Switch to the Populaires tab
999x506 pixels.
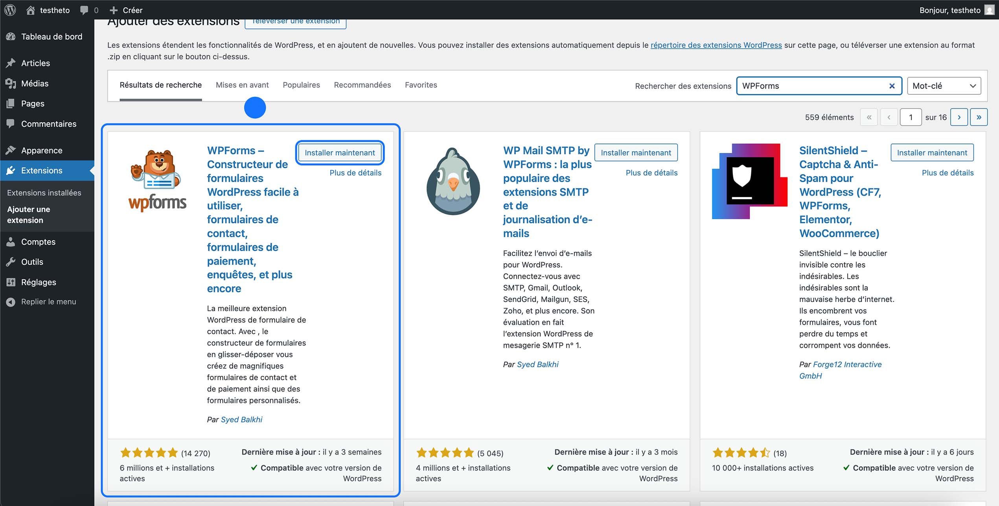pyautogui.click(x=301, y=85)
